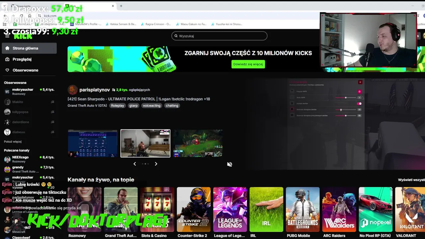Open the bookmarks bar apps grid icon
Viewport: 425px width, 239px height.
[5, 24]
